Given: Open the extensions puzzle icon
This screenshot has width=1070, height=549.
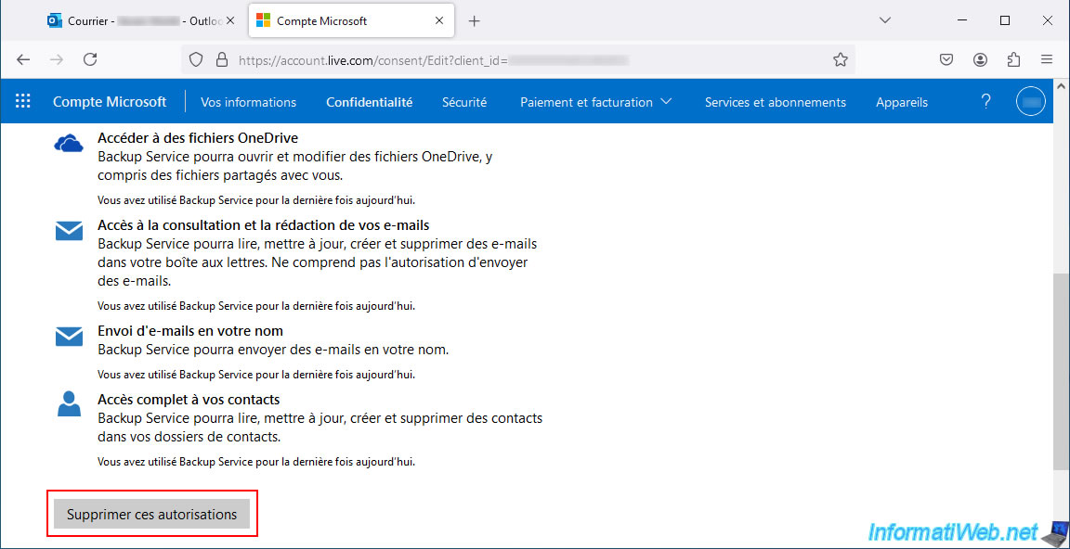Looking at the screenshot, I should pos(1013,60).
